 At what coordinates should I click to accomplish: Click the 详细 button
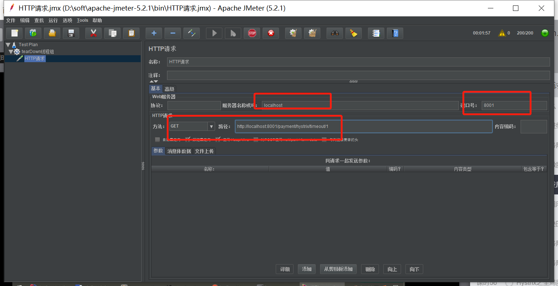[x=285, y=269]
